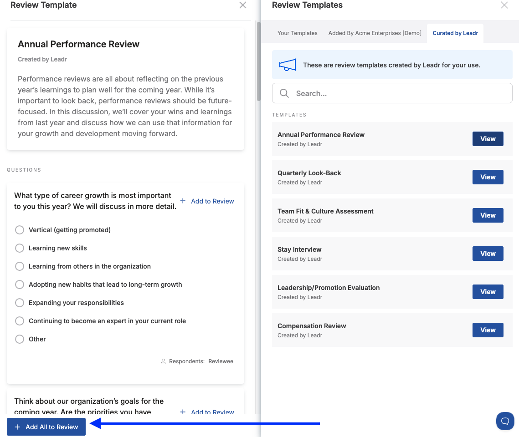Pick Continuing to become an expert option
Screen dimensions: 519x437
pos(20,320)
